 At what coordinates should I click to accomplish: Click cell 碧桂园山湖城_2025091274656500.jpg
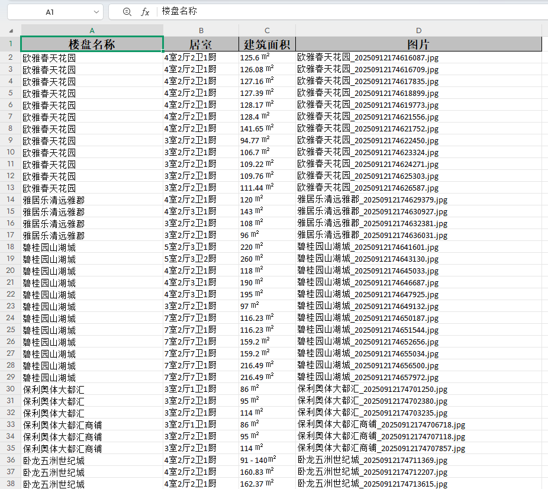[x=418, y=366]
